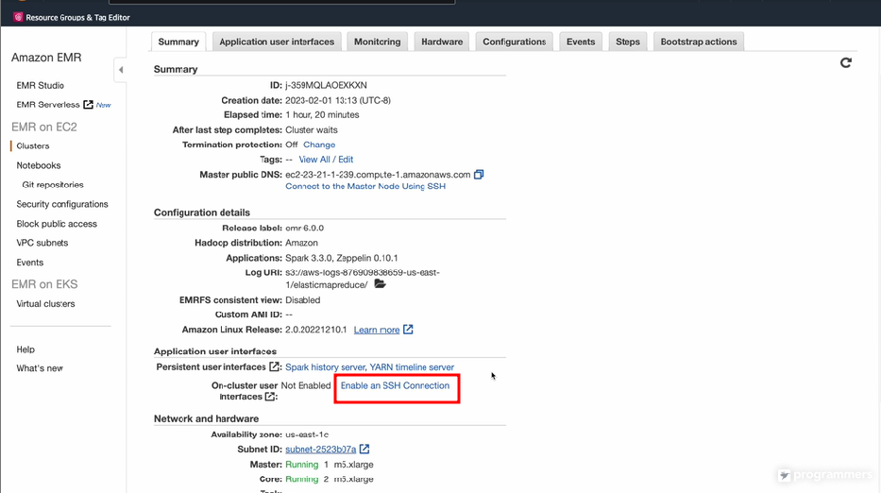This screenshot has width=881, height=493.
Task: Open the Application user interfaces tab
Action: pyautogui.click(x=277, y=42)
